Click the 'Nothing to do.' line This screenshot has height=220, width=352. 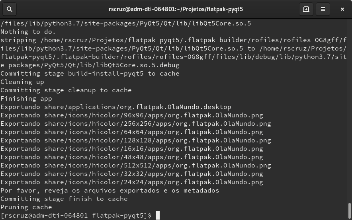(x=28, y=32)
